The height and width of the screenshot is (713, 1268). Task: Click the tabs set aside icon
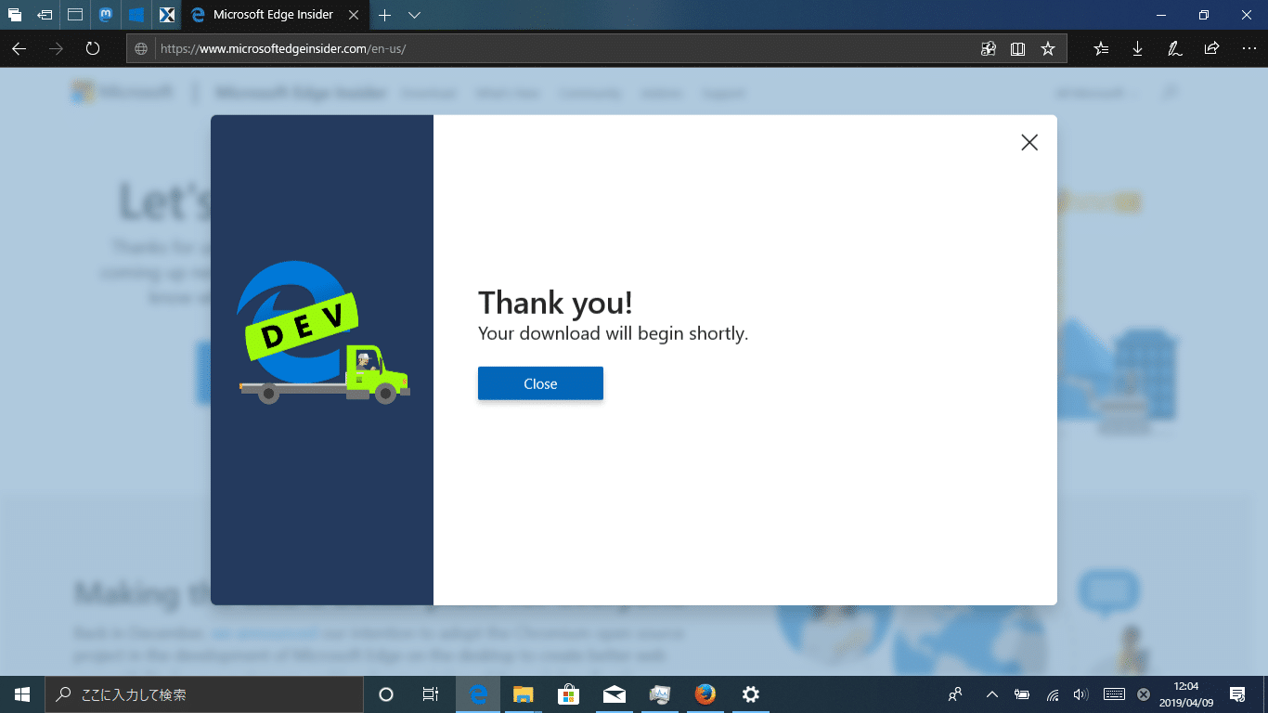point(15,15)
